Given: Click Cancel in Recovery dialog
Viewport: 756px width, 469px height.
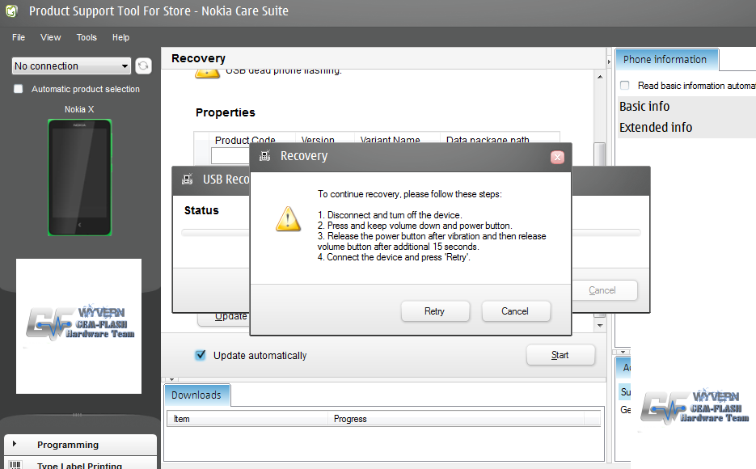Looking at the screenshot, I should pyautogui.click(x=515, y=311).
